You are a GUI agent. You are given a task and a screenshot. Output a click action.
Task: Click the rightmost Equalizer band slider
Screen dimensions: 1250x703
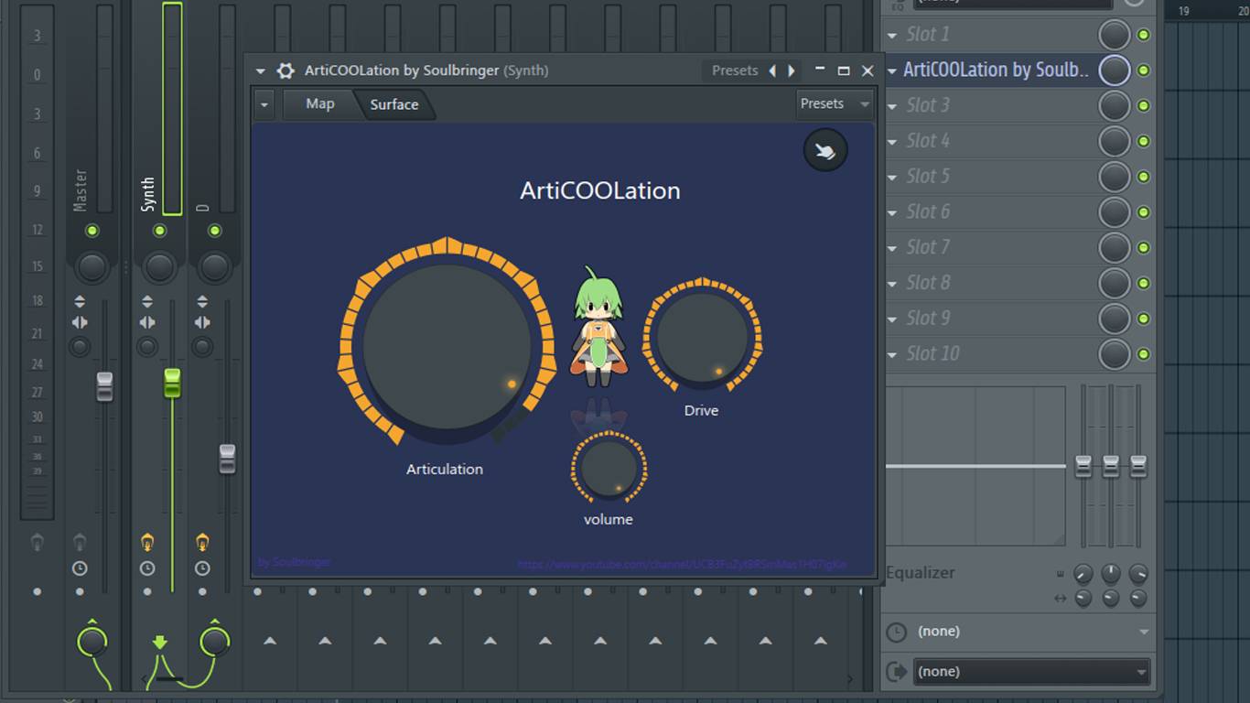[1138, 466]
